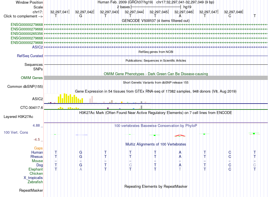The width and height of the screenshot is (268, 197).
Task: Click the ENSG00000265356 transcript label
Action: coord(27,33)
